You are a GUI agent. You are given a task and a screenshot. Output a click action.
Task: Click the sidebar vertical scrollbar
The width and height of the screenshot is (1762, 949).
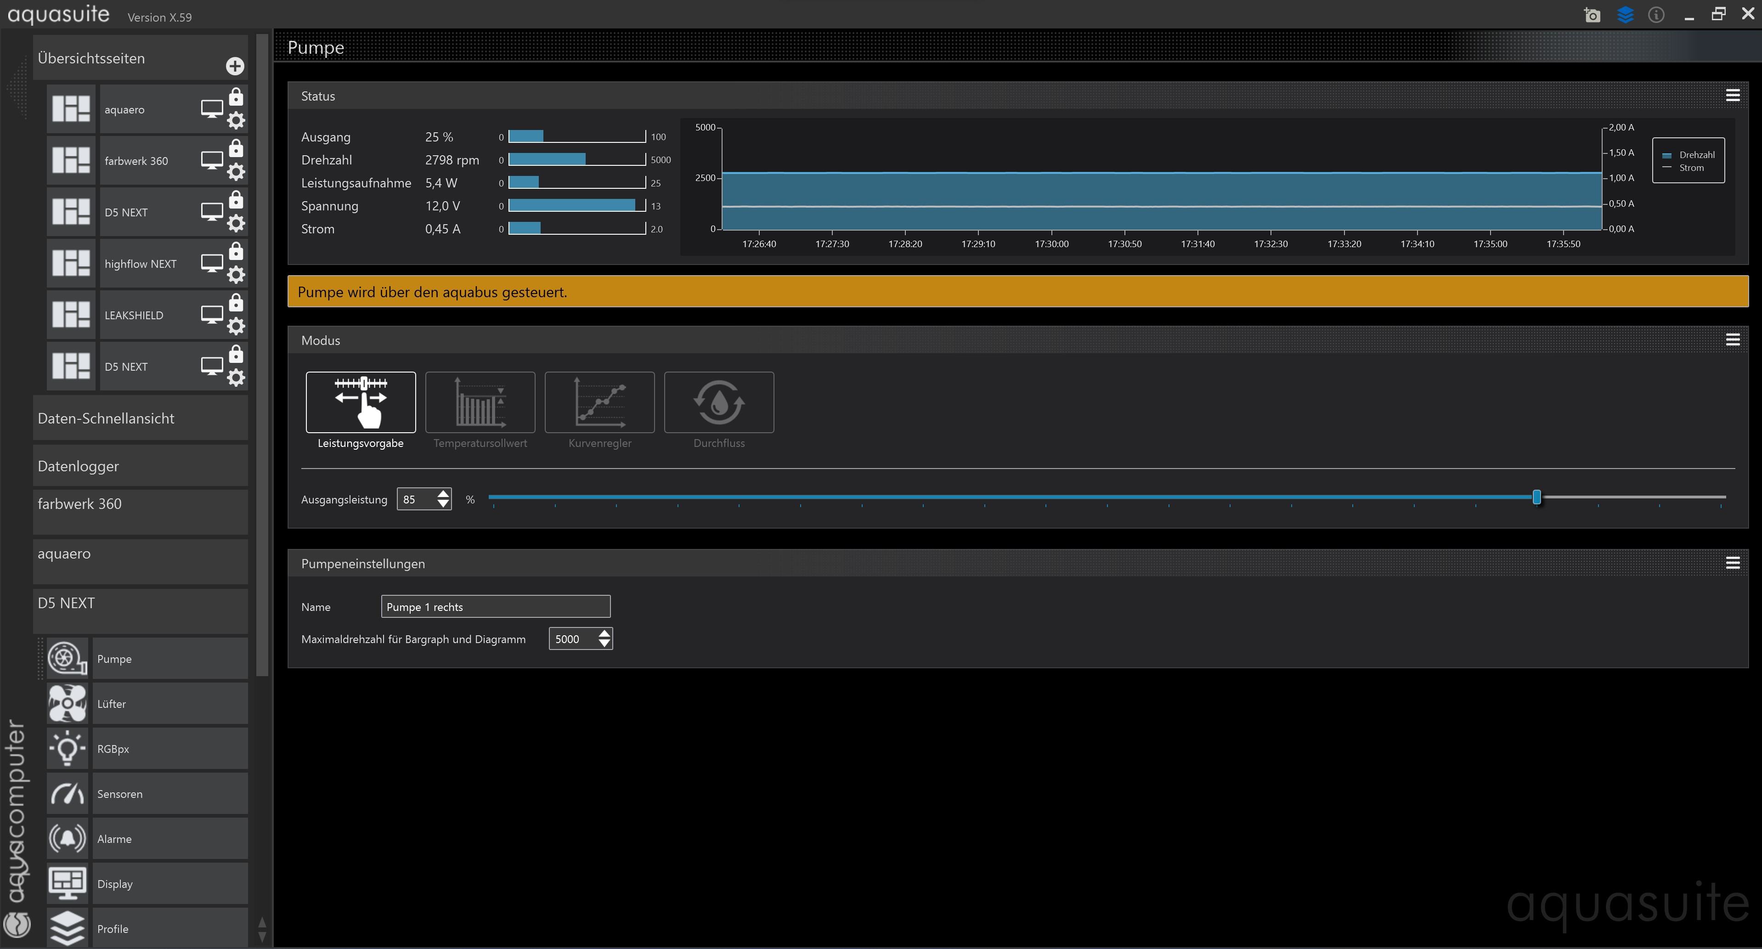tap(262, 356)
